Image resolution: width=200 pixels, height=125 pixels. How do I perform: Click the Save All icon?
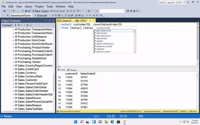click(x=29, y=11)
